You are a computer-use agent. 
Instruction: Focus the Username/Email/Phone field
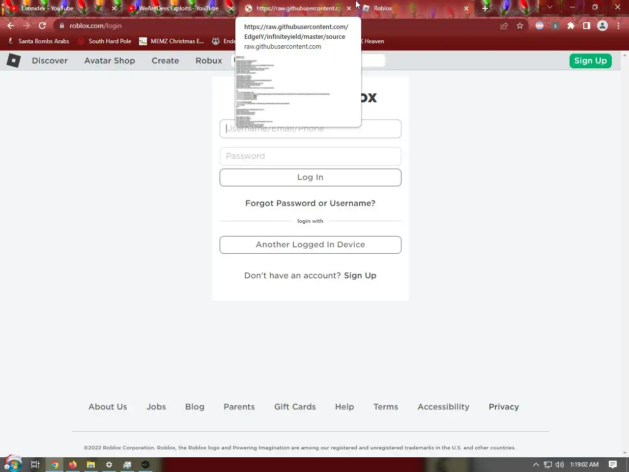point(310,129)
